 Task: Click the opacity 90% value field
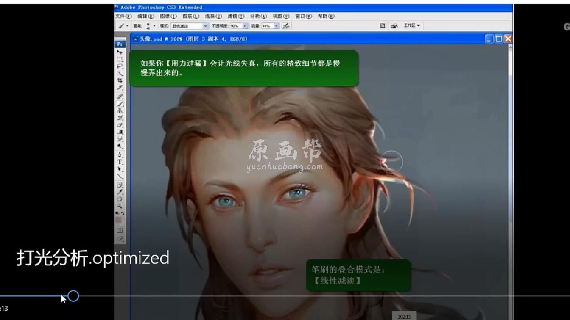point(236,26)
